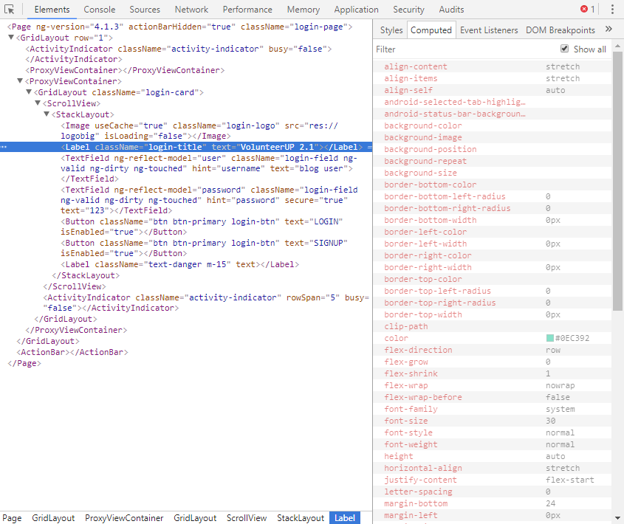624x524 pixels.
Task: Click the red error count indicator
Action: pyautogui.click(x=588, y=10)
